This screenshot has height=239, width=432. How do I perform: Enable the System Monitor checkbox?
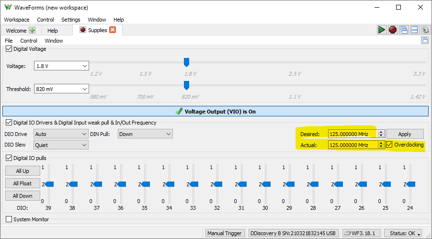[9, 219]
